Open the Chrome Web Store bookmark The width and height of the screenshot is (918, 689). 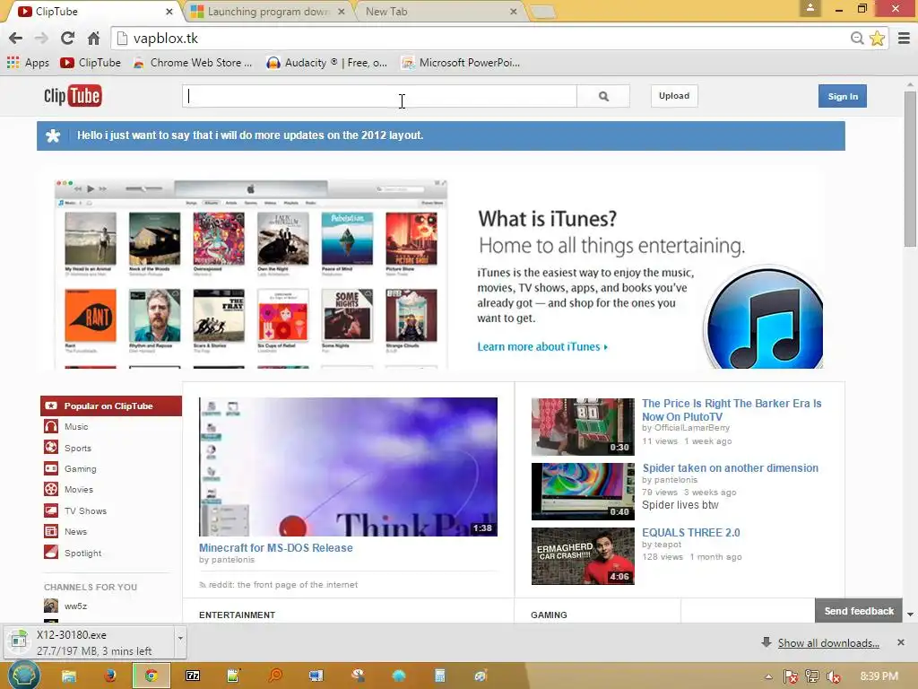pyautogui.click(x=194, y=63)
